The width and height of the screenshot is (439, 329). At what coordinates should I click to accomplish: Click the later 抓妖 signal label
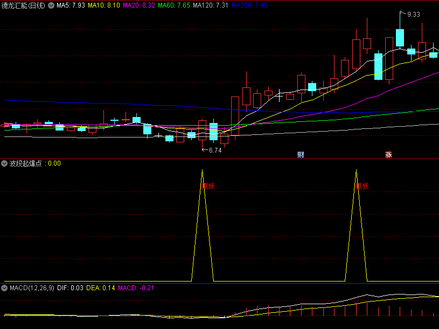pos(363,186)
